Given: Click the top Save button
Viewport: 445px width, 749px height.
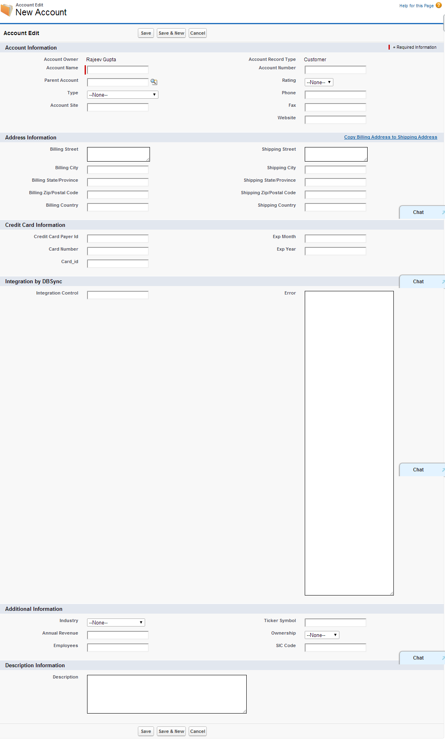Looking at the screenshot, I should tap(146, 33).
